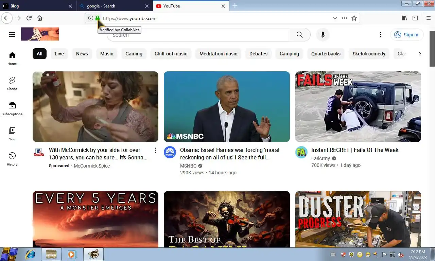The width and height of the screenshot is (435, 261).
Task: Go forward with the browser forward arrow
Action: point(18,18)
